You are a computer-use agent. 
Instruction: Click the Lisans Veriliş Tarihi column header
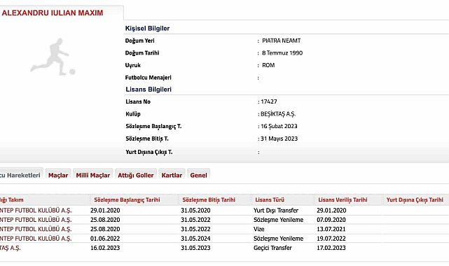343,199
